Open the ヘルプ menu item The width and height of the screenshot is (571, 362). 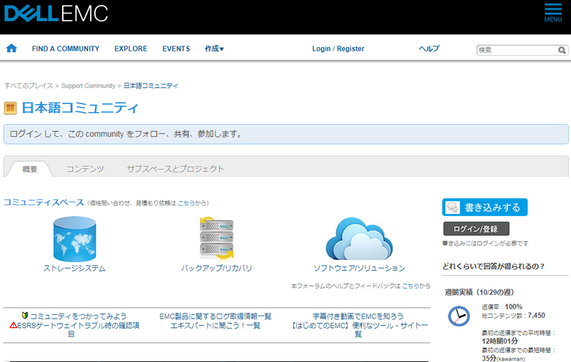coord(429,48)
